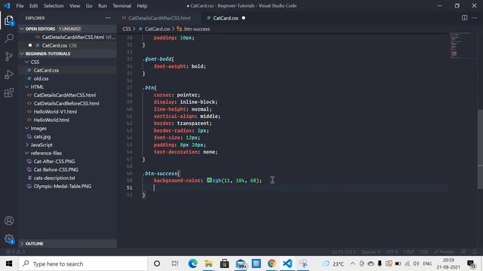483x271 pixels.
Task: Click the Cortana circle icon
Action: tap(157, 263)
